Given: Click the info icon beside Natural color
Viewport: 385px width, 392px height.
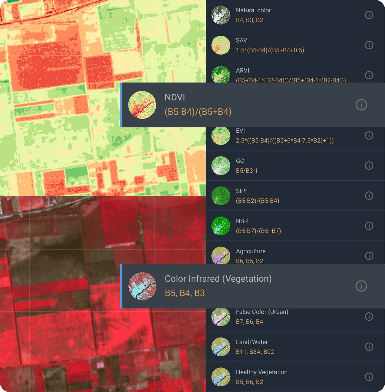Looking at the screenshot, I should tap(369, 15).
